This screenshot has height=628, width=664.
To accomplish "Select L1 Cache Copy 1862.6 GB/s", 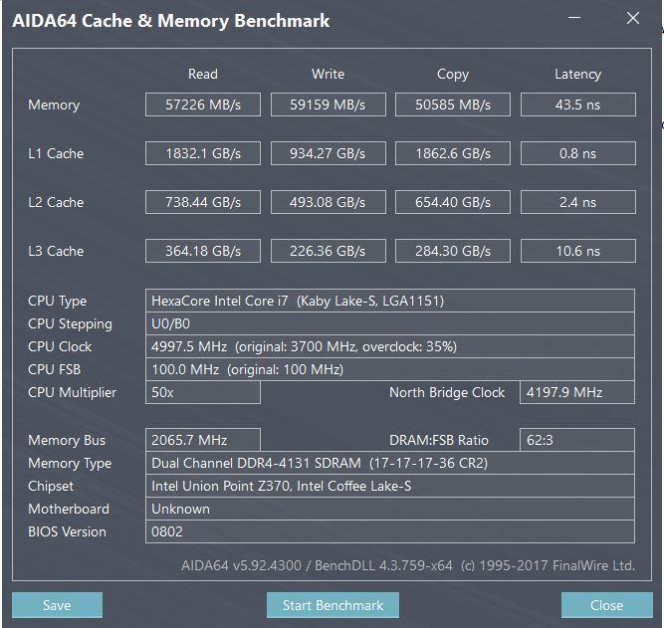I will 453,153.
